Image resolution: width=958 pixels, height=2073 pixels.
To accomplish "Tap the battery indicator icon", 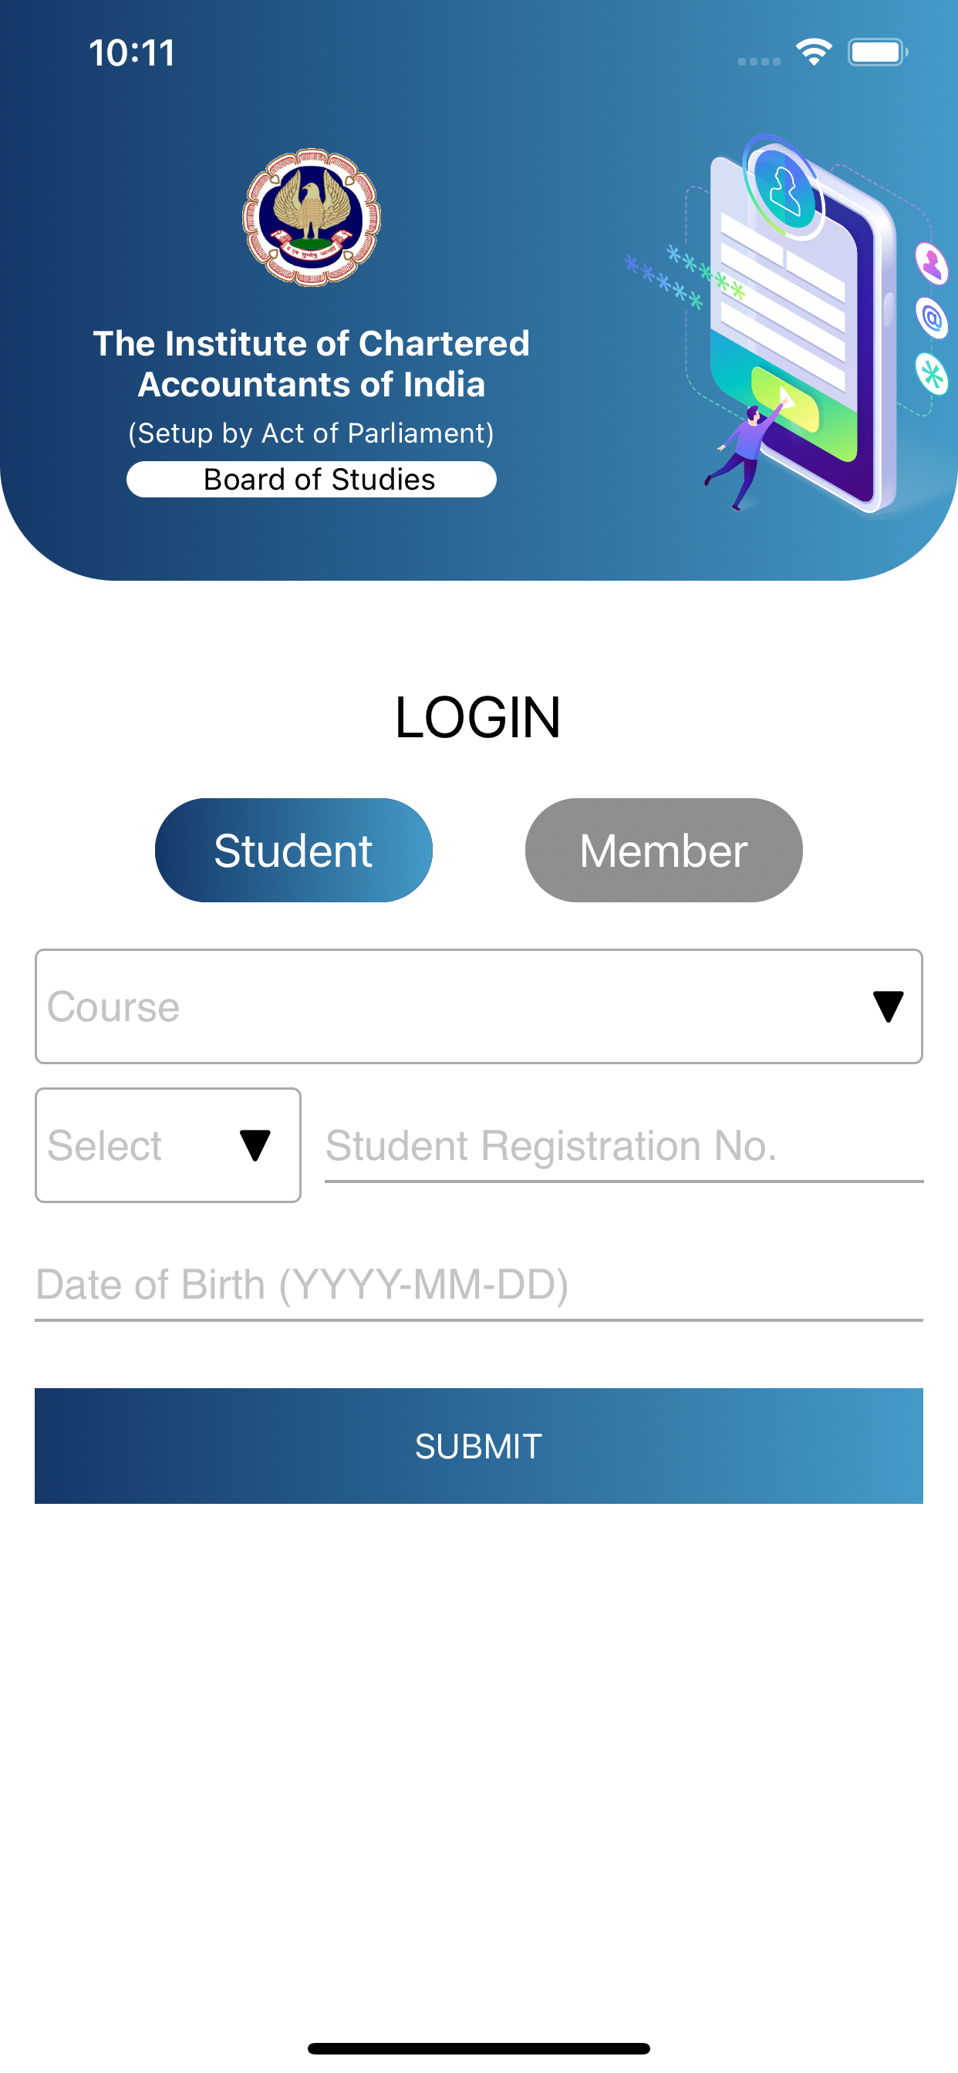I will coord(878,52).
